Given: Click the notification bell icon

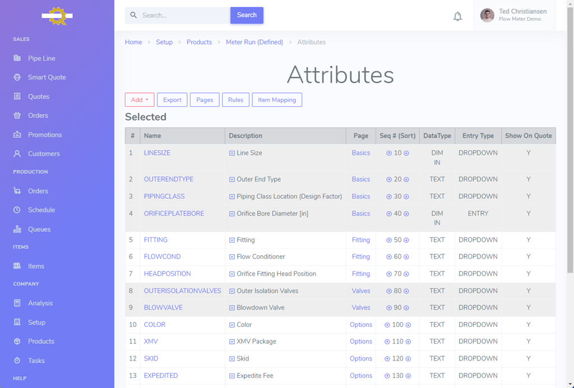Looking at the screenshot, I should pyautogui.click(x=457, y=16).
